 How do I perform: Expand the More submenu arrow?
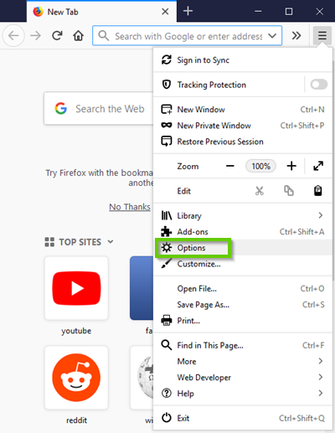click(321, 361)
